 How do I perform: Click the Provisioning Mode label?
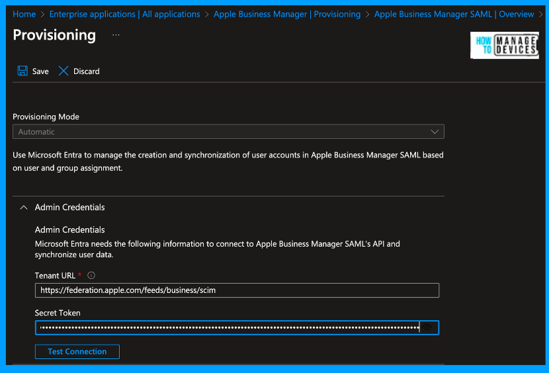tap(46, 116)
